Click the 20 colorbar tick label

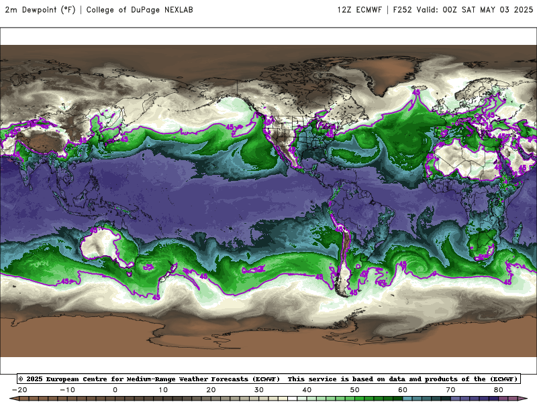211,390
